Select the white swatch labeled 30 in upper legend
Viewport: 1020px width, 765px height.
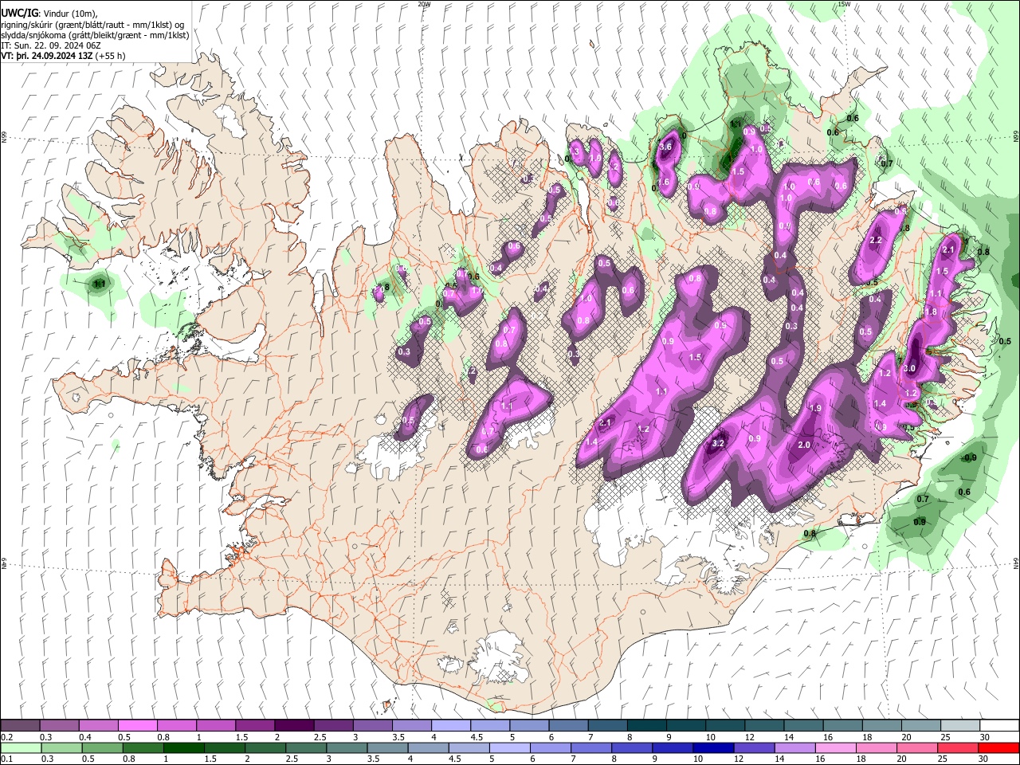tap(999, 726)
